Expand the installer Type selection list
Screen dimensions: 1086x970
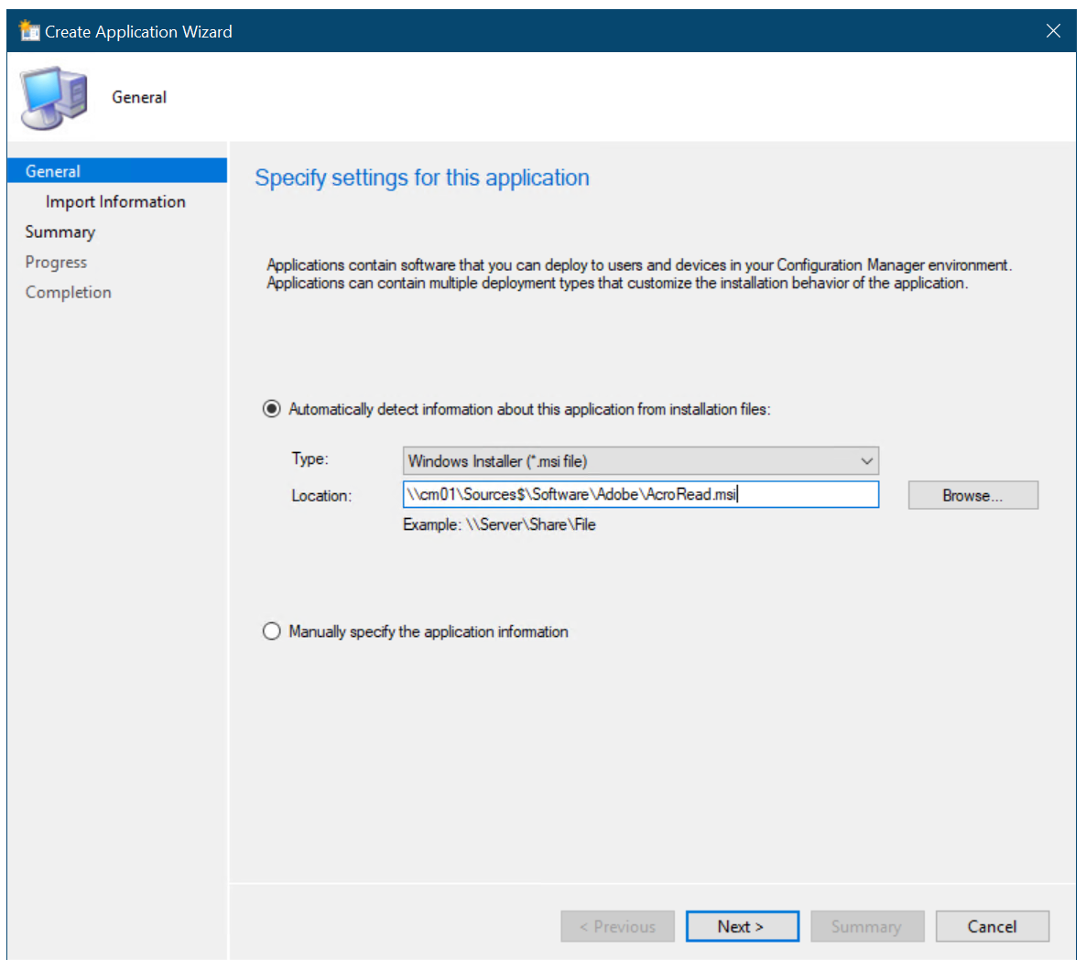coord(866,460)
